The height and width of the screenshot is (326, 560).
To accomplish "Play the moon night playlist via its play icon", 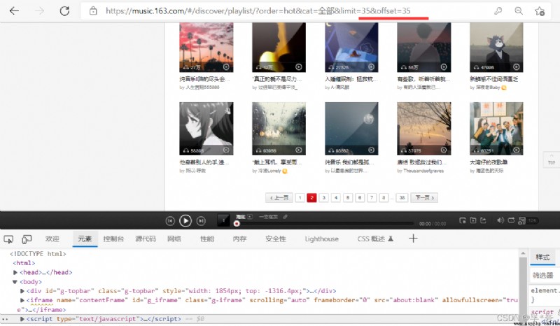I will [x=372, y=150].
